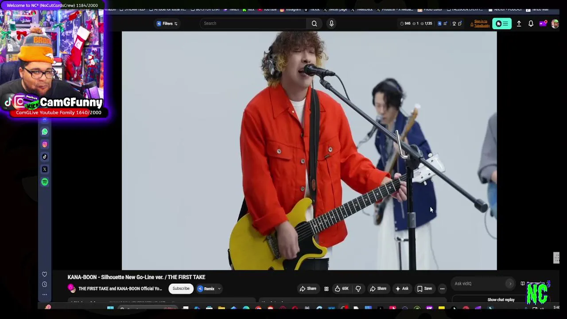Open the three-dot menu in left sidebar

pyautogui.click(x=44, y=295)
